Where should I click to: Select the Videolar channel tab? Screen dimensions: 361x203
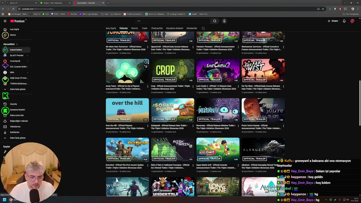124,28
